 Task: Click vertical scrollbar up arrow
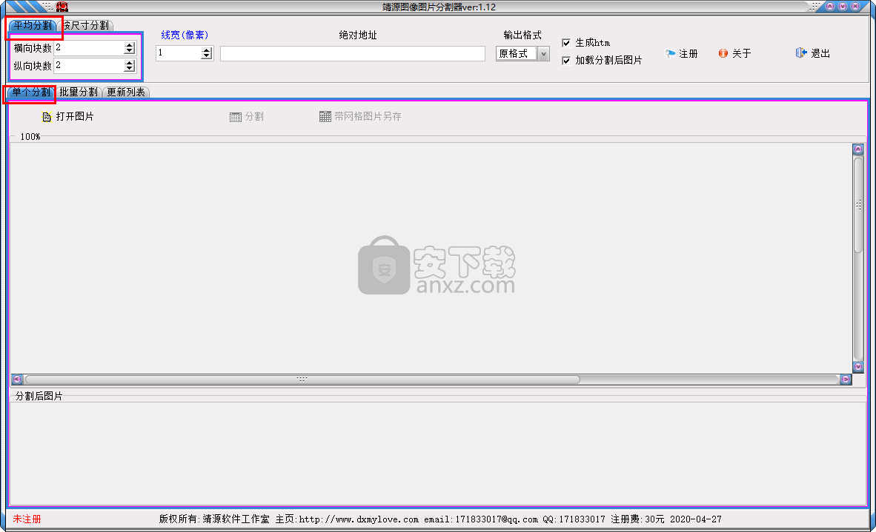[x=858, y=149]
